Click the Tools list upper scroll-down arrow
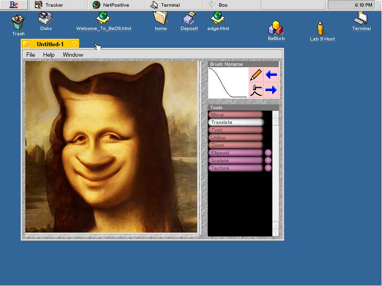The height and width of the screenshot is (286, 382). click(x=276, y=122)
